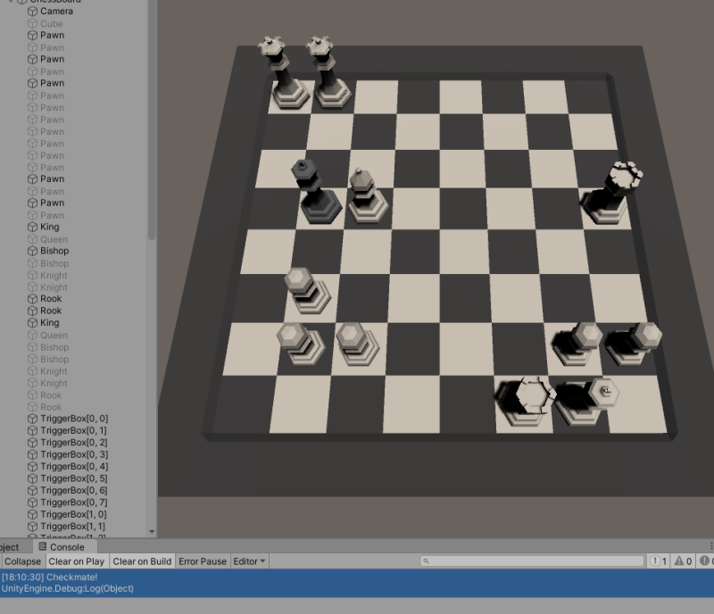Focus the Console search field
This screenshot has width=714, height=614.
tap(532, 560)
